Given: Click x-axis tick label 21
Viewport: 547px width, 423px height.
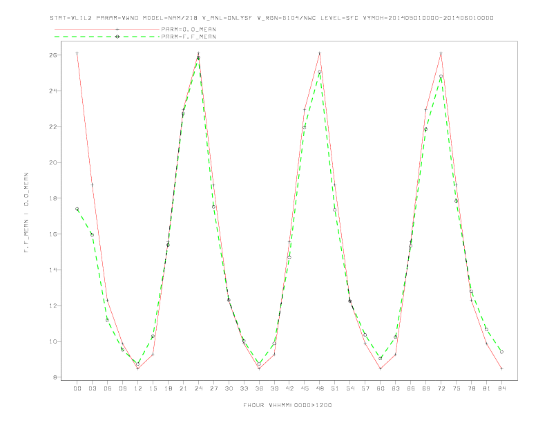Looking at the screenshot, I should click(x=183, y=388).
